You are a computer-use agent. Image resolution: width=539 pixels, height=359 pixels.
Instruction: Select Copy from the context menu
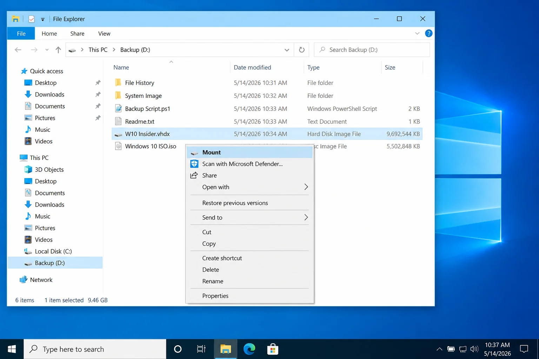coord(249,244)
